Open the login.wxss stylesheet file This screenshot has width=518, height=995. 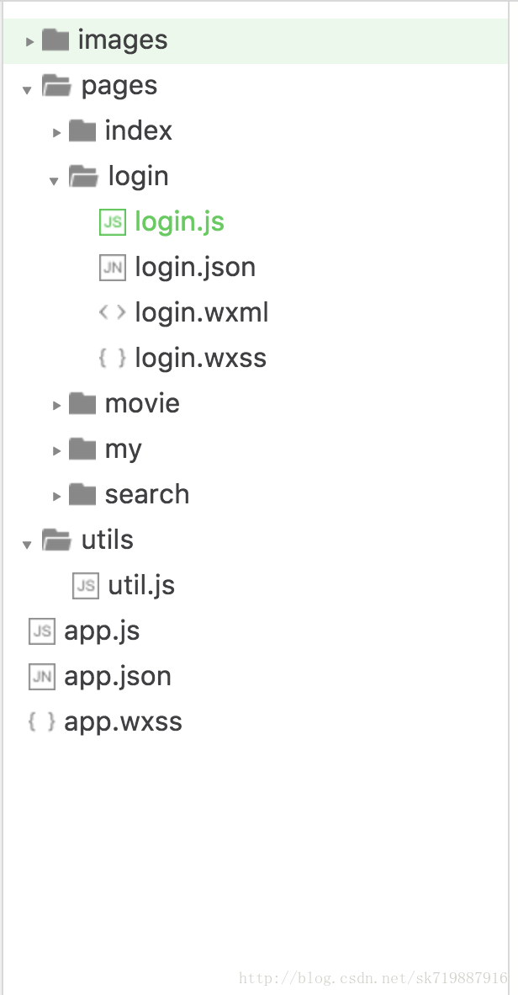[200, 359]
